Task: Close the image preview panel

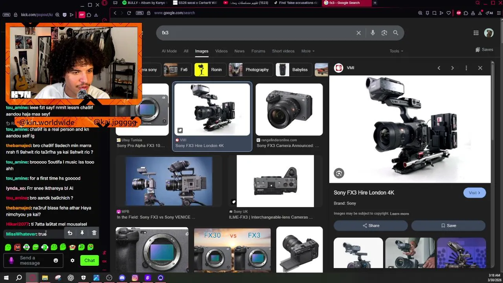Action: 480,68
